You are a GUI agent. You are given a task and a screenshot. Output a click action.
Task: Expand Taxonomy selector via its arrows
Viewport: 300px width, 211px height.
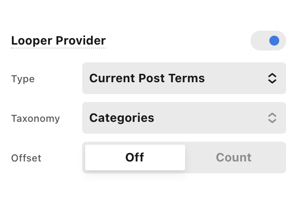(272, 118)
